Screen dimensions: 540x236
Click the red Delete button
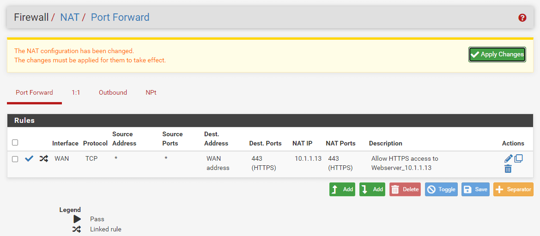pyautogui.click(x=405, y=189)
